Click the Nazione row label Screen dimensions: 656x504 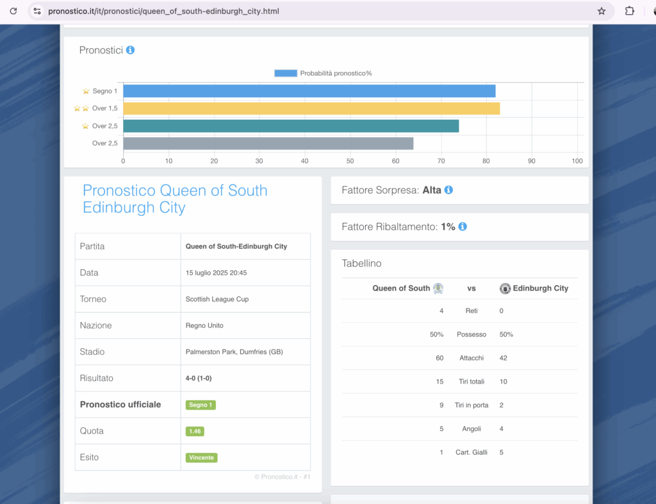(x=96, y=325)
